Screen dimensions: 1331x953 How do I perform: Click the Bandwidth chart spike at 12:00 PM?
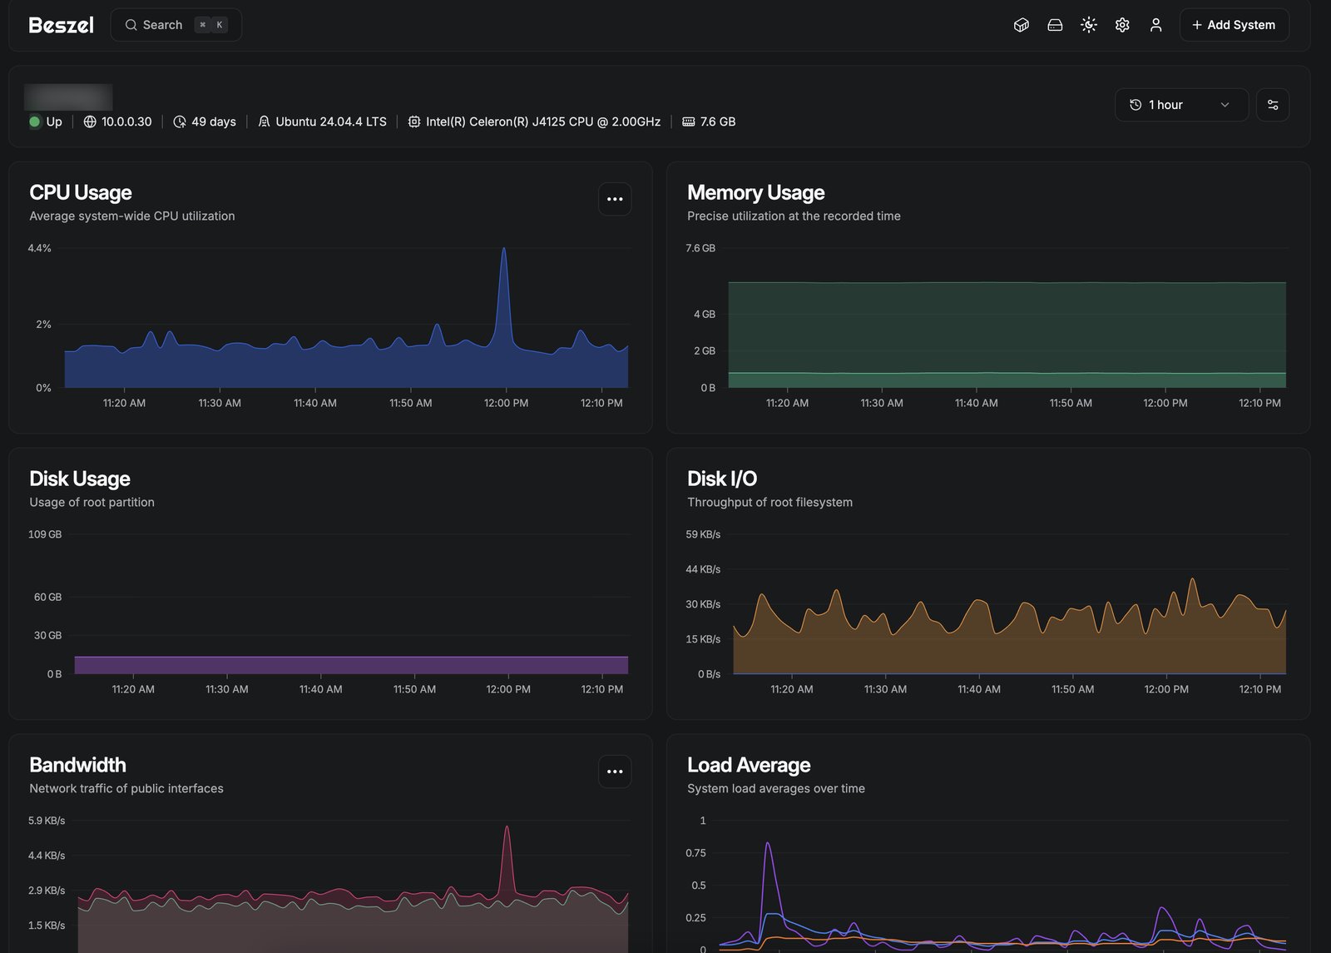coord(507,829)
